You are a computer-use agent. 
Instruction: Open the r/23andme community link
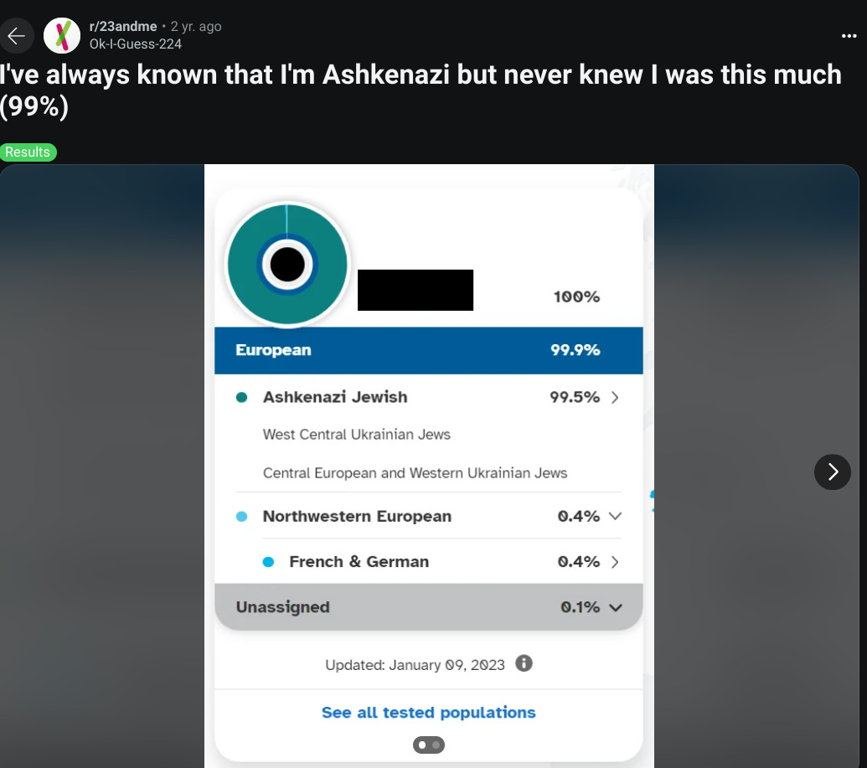pos(123,27)
